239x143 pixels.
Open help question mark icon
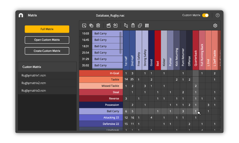click(218, 15)
